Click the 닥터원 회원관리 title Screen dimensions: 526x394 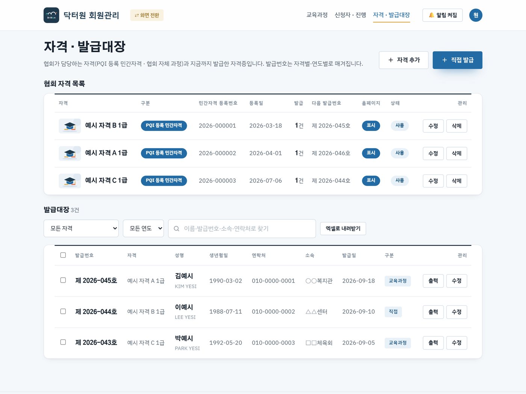pyautogui.click(x=91, y=15)
